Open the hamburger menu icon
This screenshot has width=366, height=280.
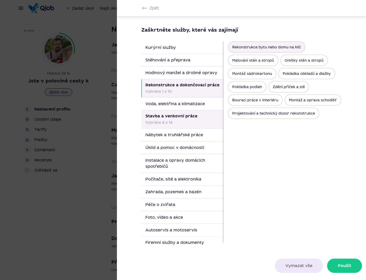[x=21, y=8]
